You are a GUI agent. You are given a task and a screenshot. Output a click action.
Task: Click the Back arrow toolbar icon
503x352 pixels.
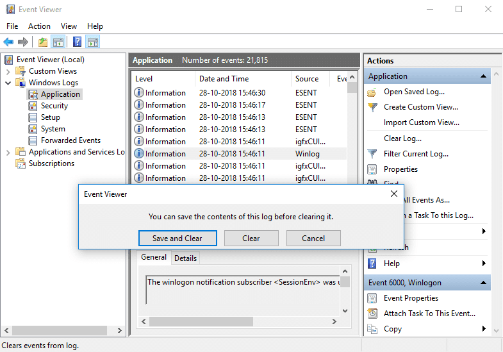coord(8,42)
